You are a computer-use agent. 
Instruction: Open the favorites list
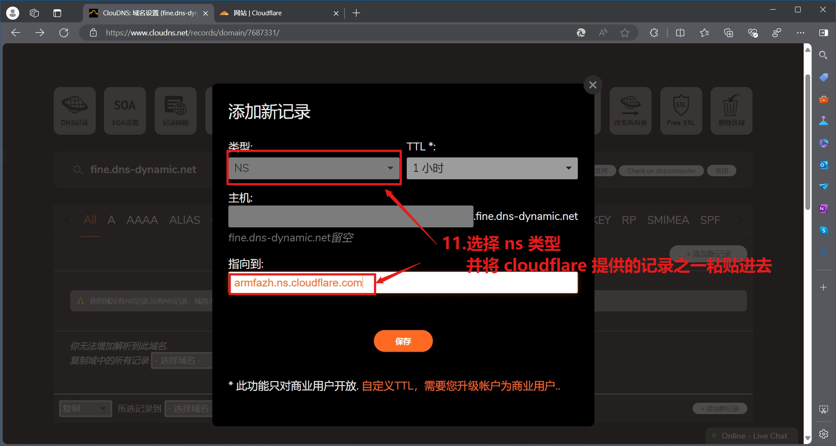(704, 33)
